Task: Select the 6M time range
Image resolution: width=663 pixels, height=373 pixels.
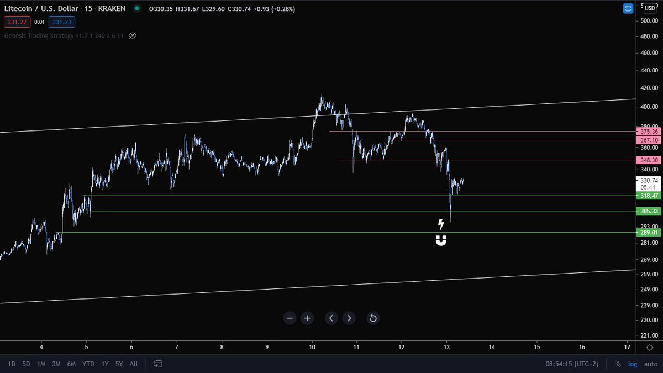Action: pyautogui.click(x=71, y=364)
